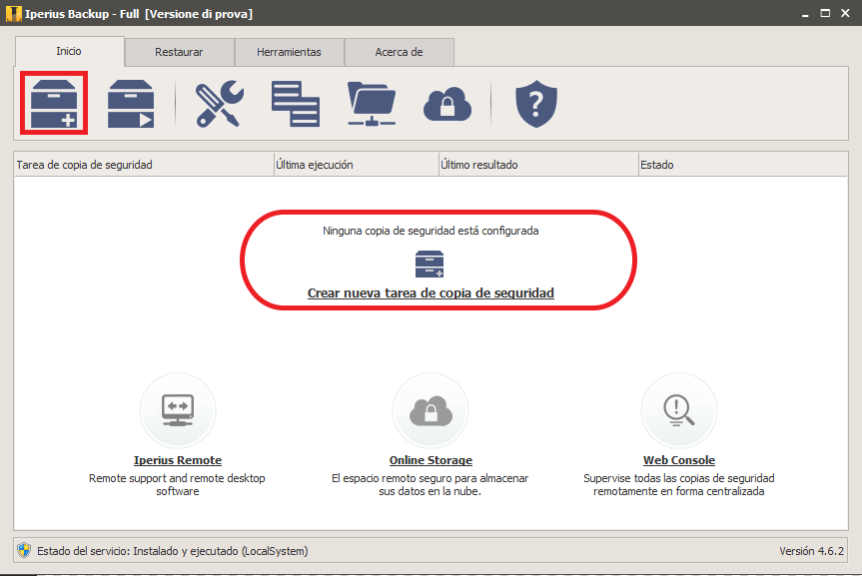Open the Acerca de tab
Viewport: 862px width, 576px height.
click(x=400, y=52)
